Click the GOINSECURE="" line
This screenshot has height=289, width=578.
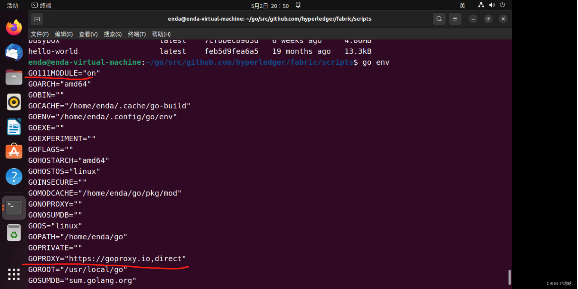57,182
